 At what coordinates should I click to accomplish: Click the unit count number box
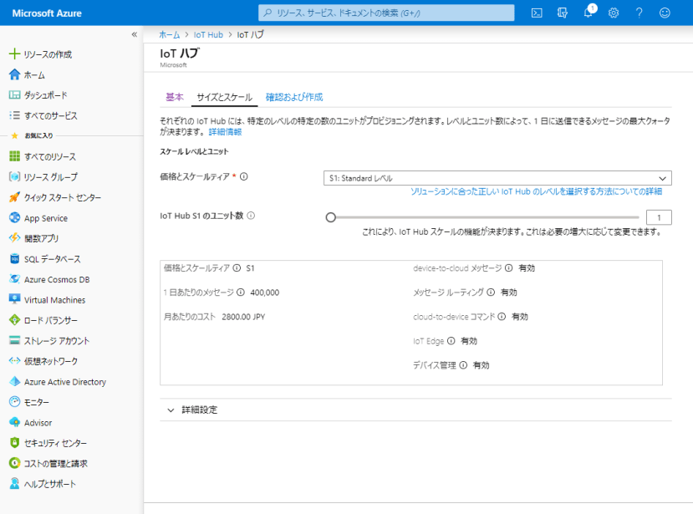[x=659, y=217]
